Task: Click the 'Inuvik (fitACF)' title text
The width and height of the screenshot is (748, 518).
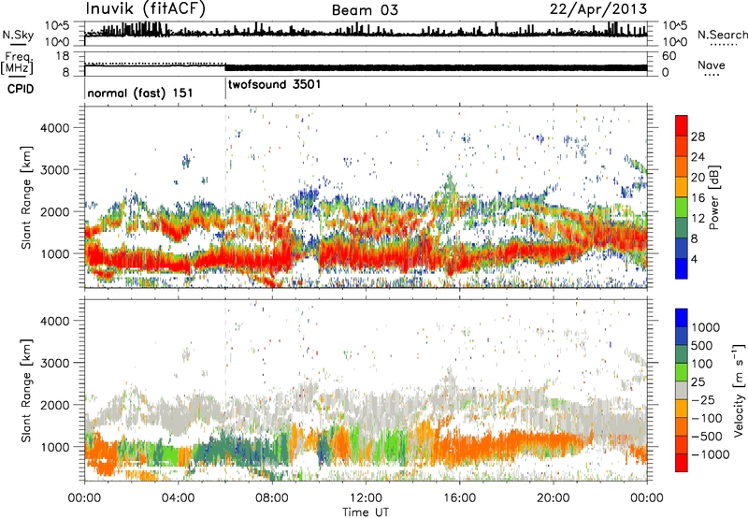Action: click(146, 9)
